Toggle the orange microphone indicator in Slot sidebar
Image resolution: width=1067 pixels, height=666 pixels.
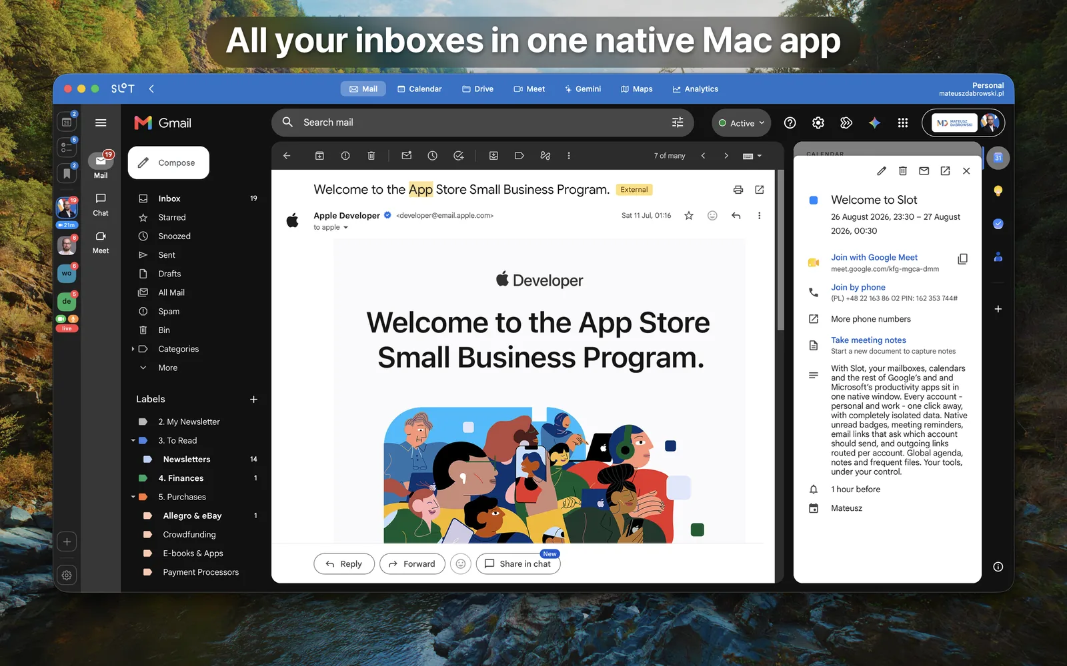(73, 319)
